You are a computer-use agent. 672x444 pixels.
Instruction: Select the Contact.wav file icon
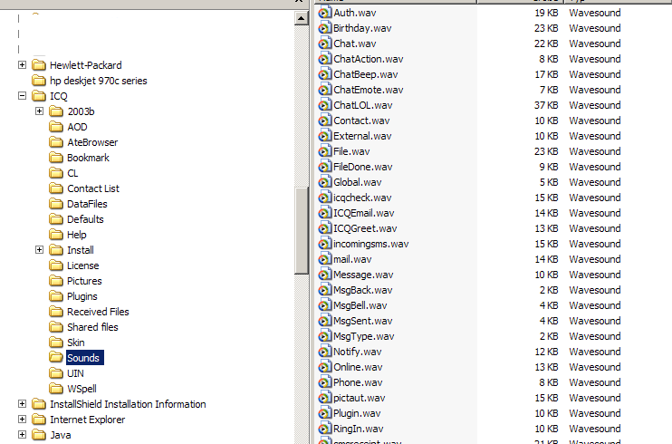pyautogui.click(x=325, y=121)
